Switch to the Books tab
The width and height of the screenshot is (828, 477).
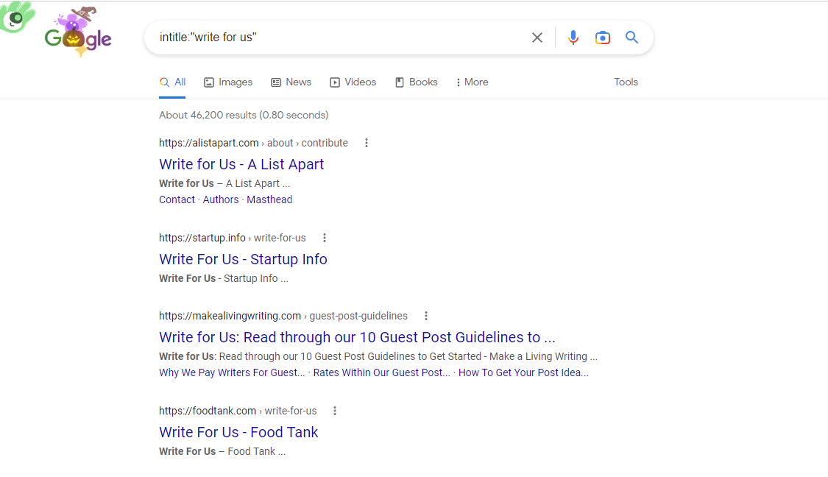pos(416,82)
